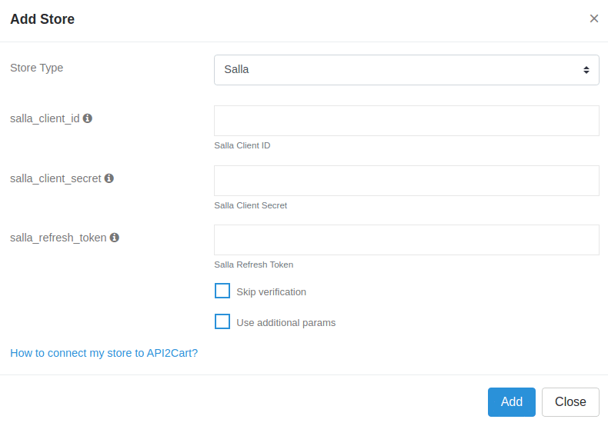Click the Close button in the footer
Image resolution: width=608 pixels, height=426 pixels.
click(x=570, y=402)
